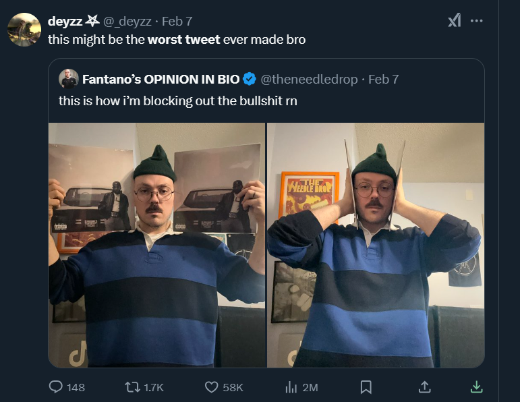View tweet analytics via the bar chart icon
The image size is (520, 402).
click(291, 387)
